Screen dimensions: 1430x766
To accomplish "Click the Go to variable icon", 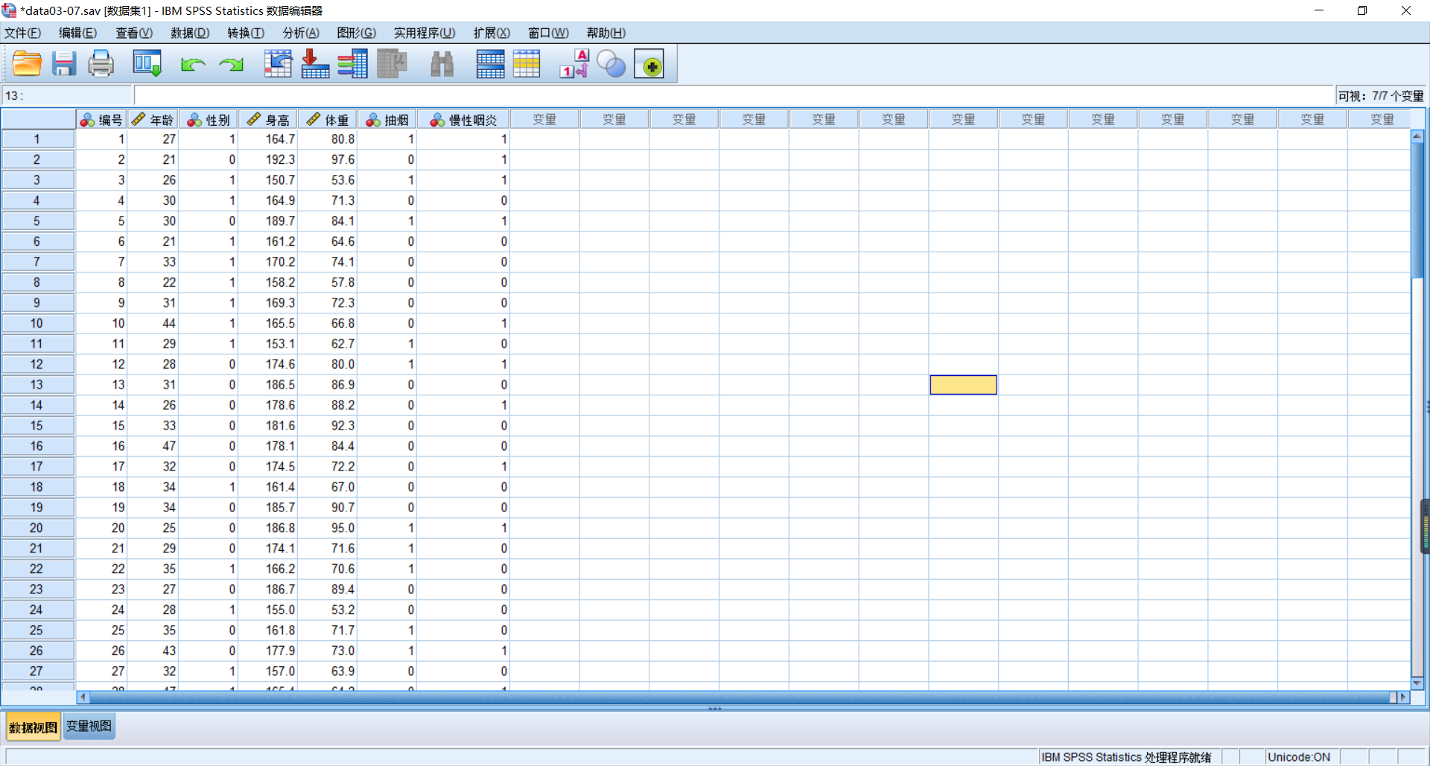I will [x=315, y=64].
